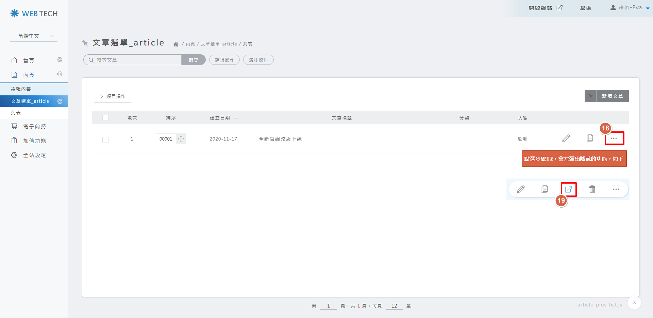
Task: Click the drag-move handle beside order 00001
Action: (x=181, y=139)
